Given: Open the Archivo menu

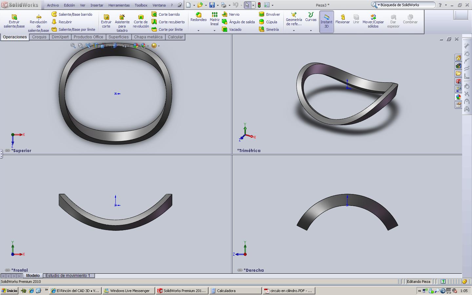Looking at the screenshot, I should click(x=53, y=5).
